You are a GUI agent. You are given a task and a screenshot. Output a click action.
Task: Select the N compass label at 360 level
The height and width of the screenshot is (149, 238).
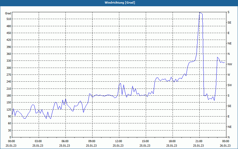[x=228, y=54]
